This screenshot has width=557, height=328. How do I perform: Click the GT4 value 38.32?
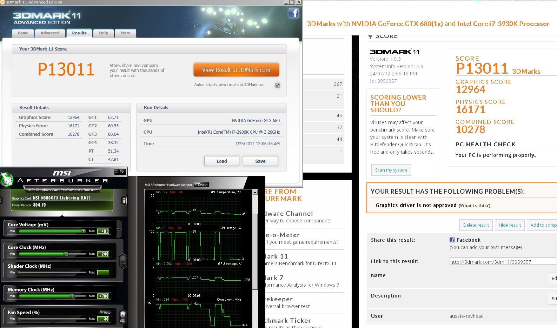[x=113, y=143]
